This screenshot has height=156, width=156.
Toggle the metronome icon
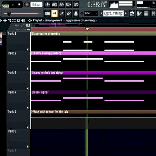(x=47, y=5)
